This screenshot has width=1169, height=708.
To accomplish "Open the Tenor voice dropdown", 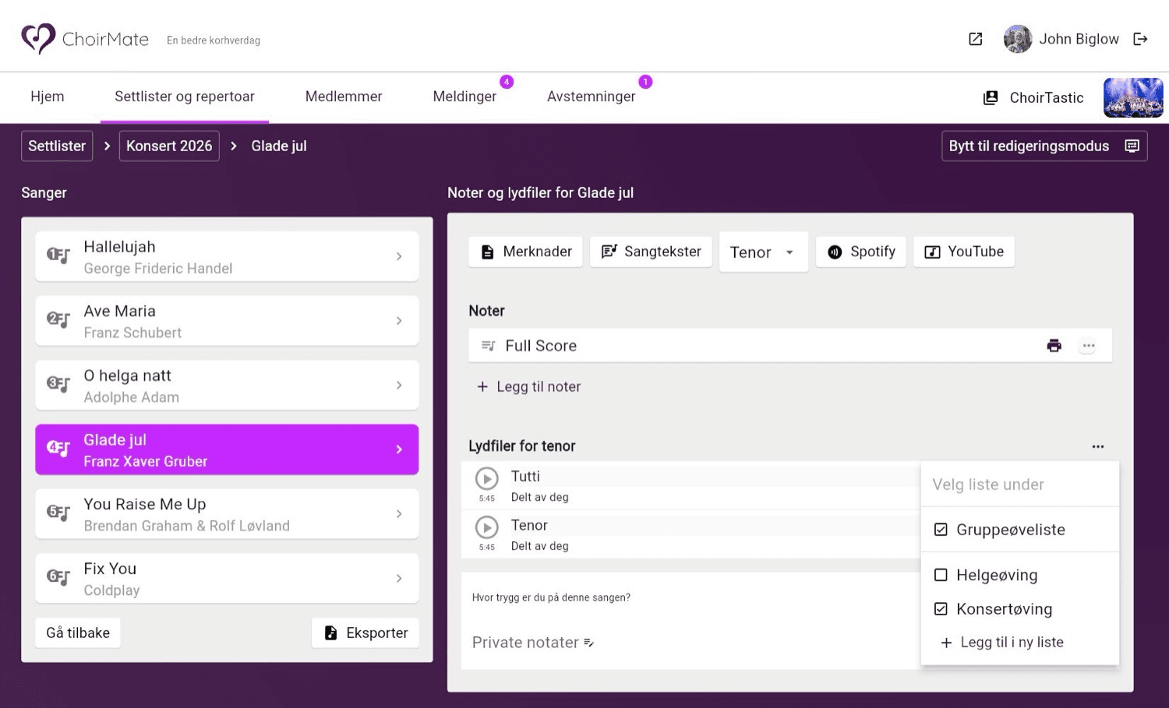I will (763, 252).
